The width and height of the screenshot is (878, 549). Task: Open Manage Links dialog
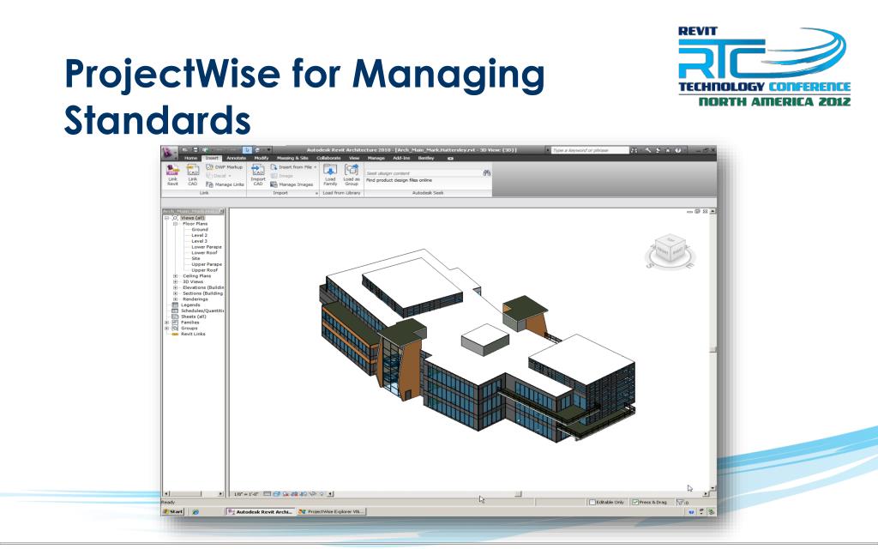(x=226, y=184)
